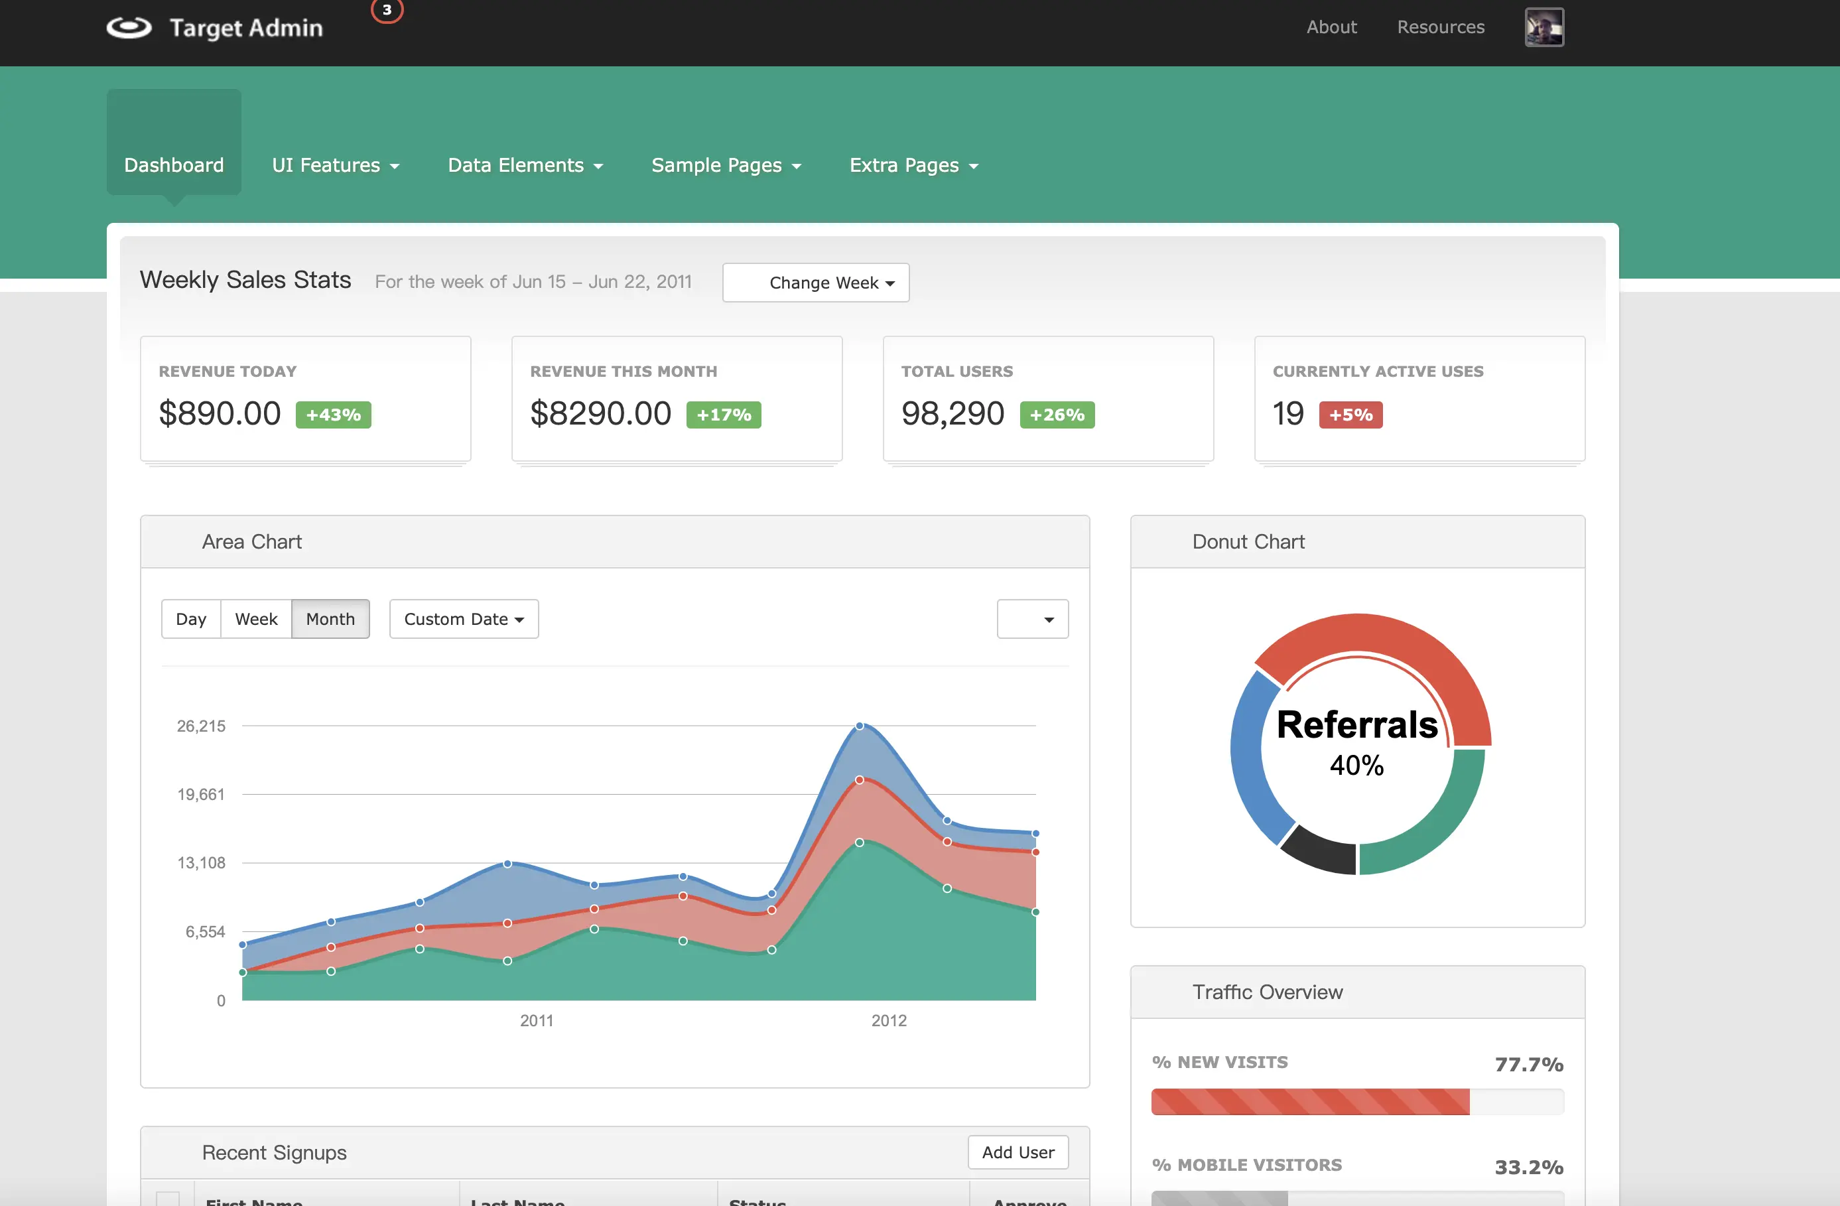
Task: Open the Change Week dropdown
Action: pos(816,282)
